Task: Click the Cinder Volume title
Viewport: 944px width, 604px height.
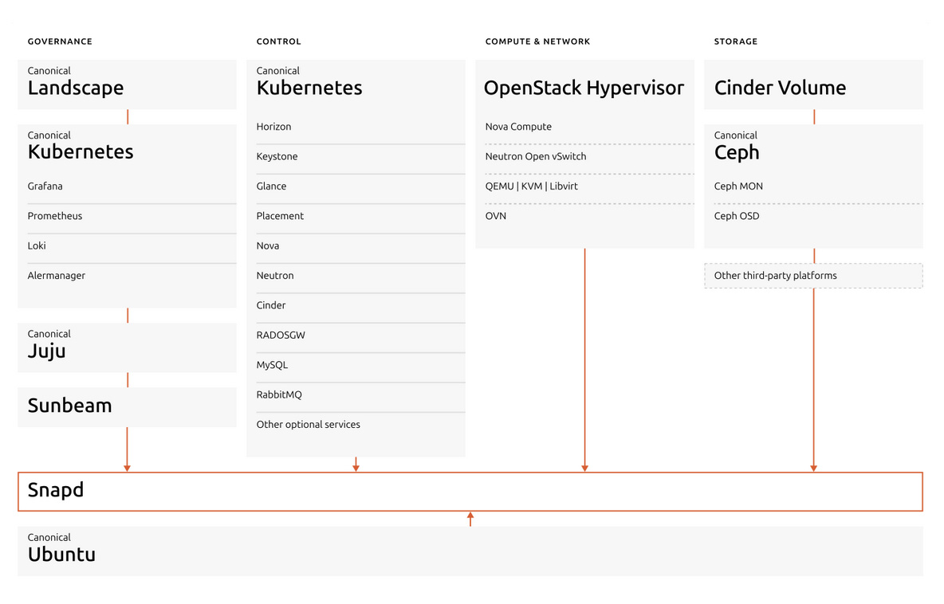Action: tap(781, 88)
